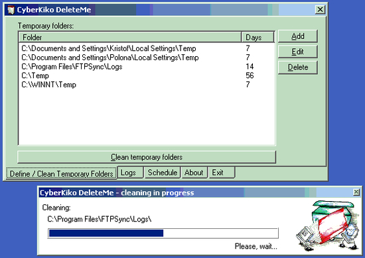Select the C:\WINNT\Temp folder row
The width and height of the screenshot is (365, 258).
pyautogui.click(x=147, y=85)
